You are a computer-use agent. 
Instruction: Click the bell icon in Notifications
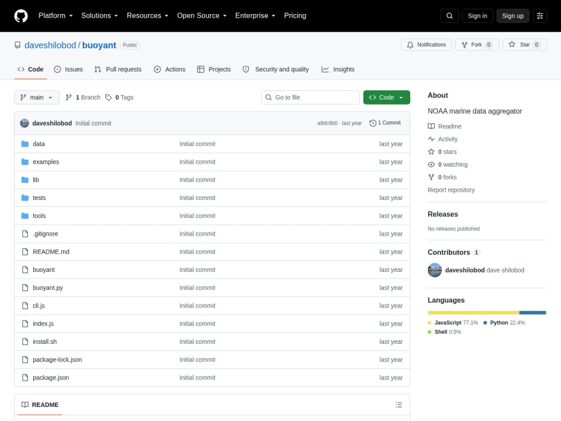click(410, 45)
